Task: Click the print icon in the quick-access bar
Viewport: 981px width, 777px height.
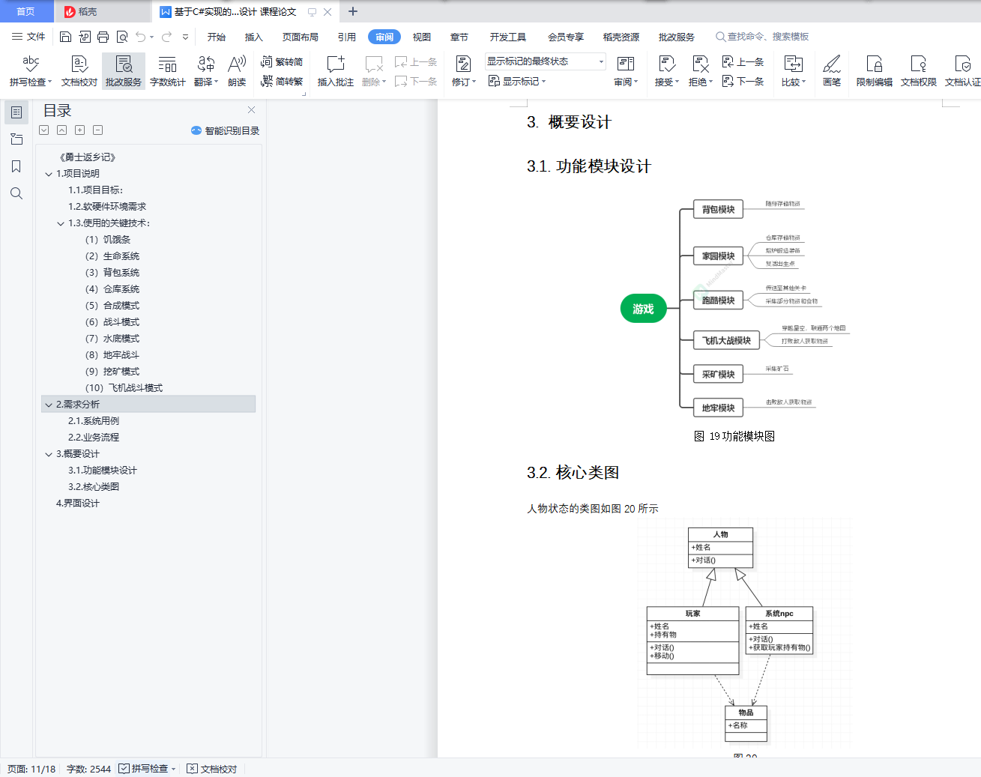Action: point(103,37)
